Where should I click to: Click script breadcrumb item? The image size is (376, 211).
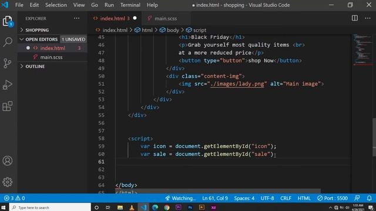196,30
